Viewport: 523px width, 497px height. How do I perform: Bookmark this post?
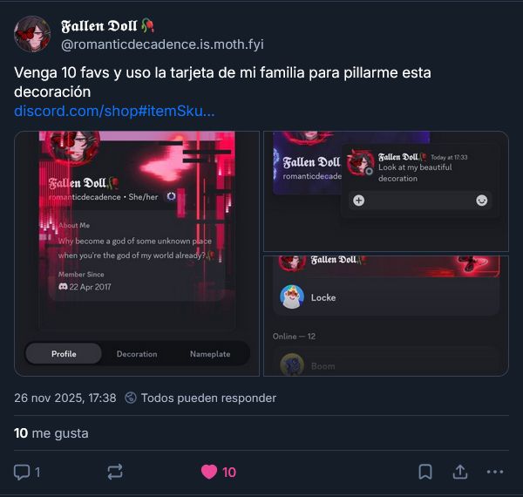[425, 472]
